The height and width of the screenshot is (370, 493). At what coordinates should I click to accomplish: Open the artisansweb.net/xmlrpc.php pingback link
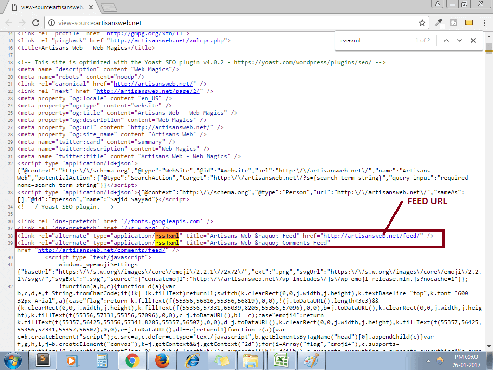[167, 40]
